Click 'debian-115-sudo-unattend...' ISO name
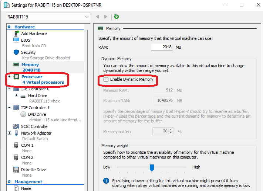The image size is (263, 191). tap(55, 120)
